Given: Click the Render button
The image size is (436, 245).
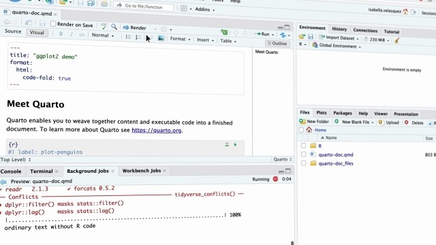Looking at the screenshot, I should tap(135, 28).
